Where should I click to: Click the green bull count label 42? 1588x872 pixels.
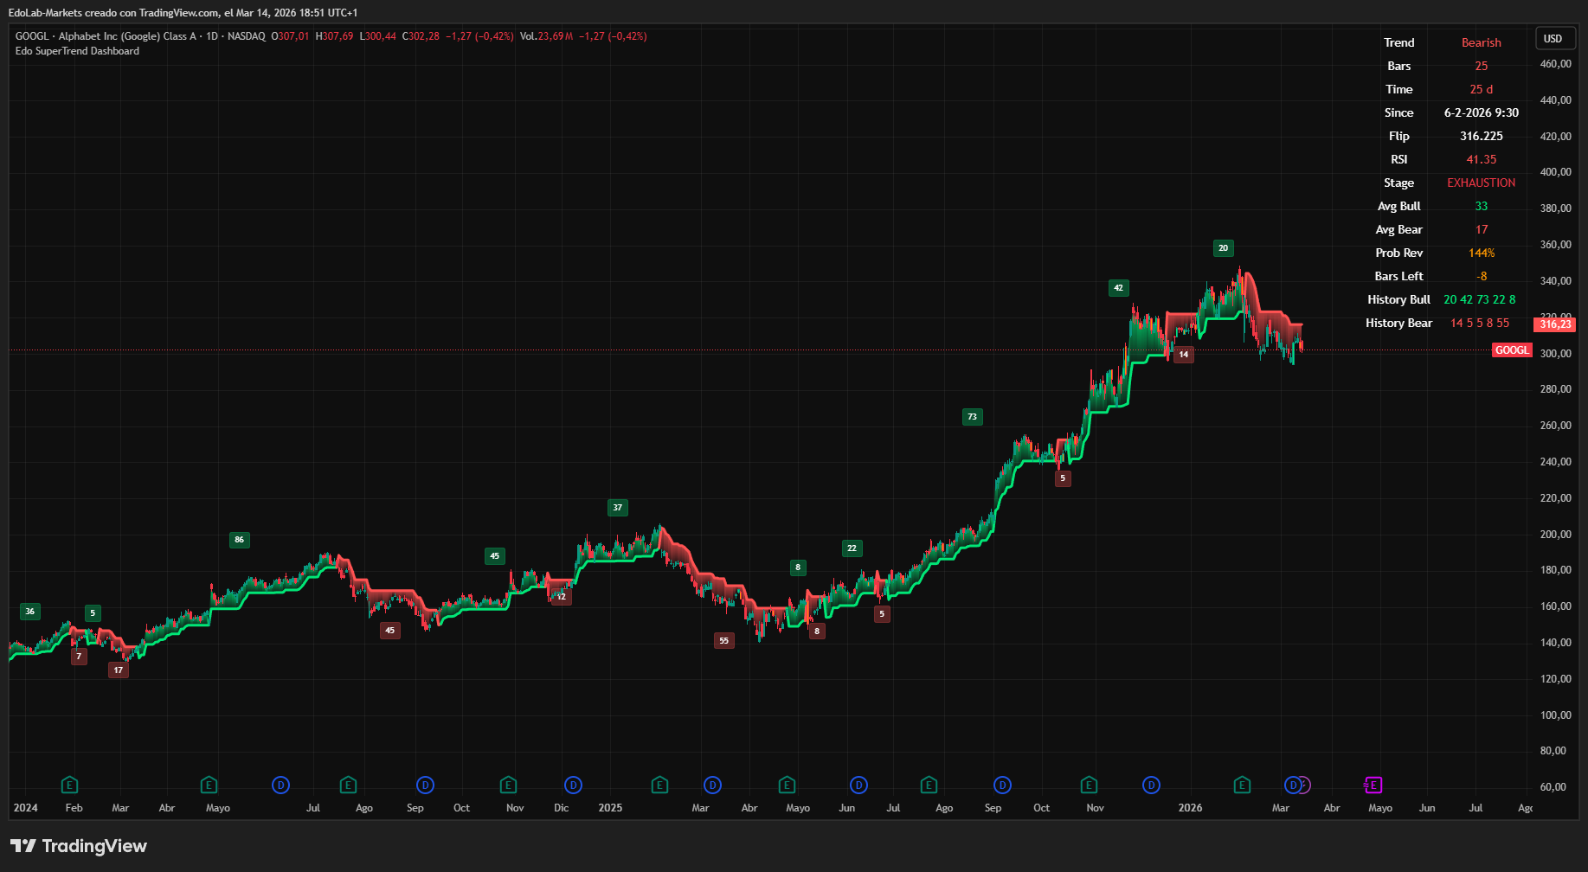point(1119,288)
